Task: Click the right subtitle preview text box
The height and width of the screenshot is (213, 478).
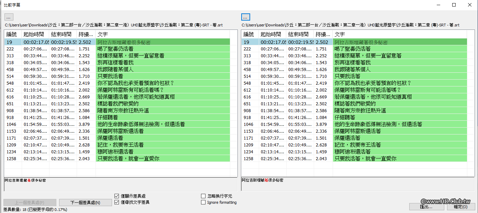Action: pos(354,183)
